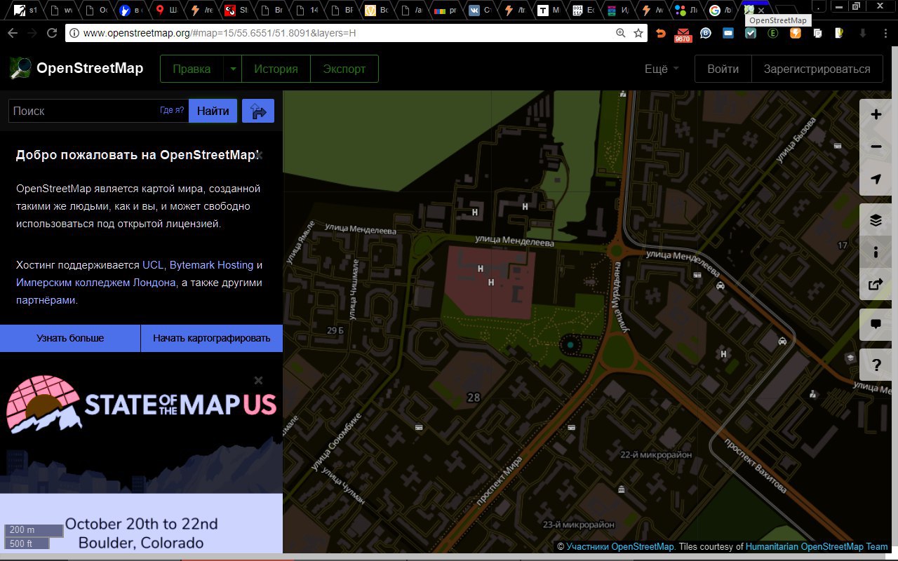Click the browser address bar URL
Image resolution: width=898 pixels, height=561 pixels.
(x=220, y=33)
